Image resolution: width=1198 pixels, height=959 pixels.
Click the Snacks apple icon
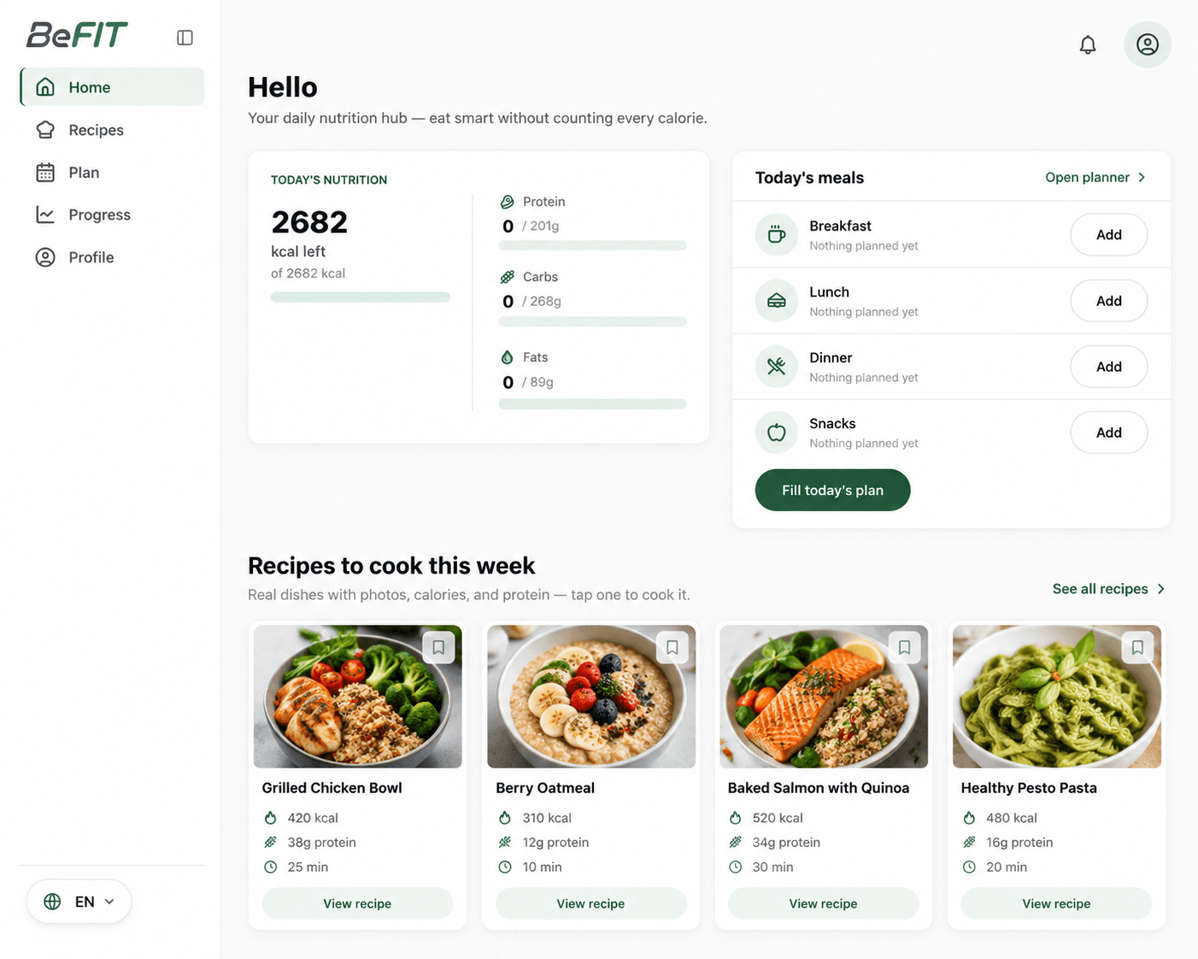[777, 432]
